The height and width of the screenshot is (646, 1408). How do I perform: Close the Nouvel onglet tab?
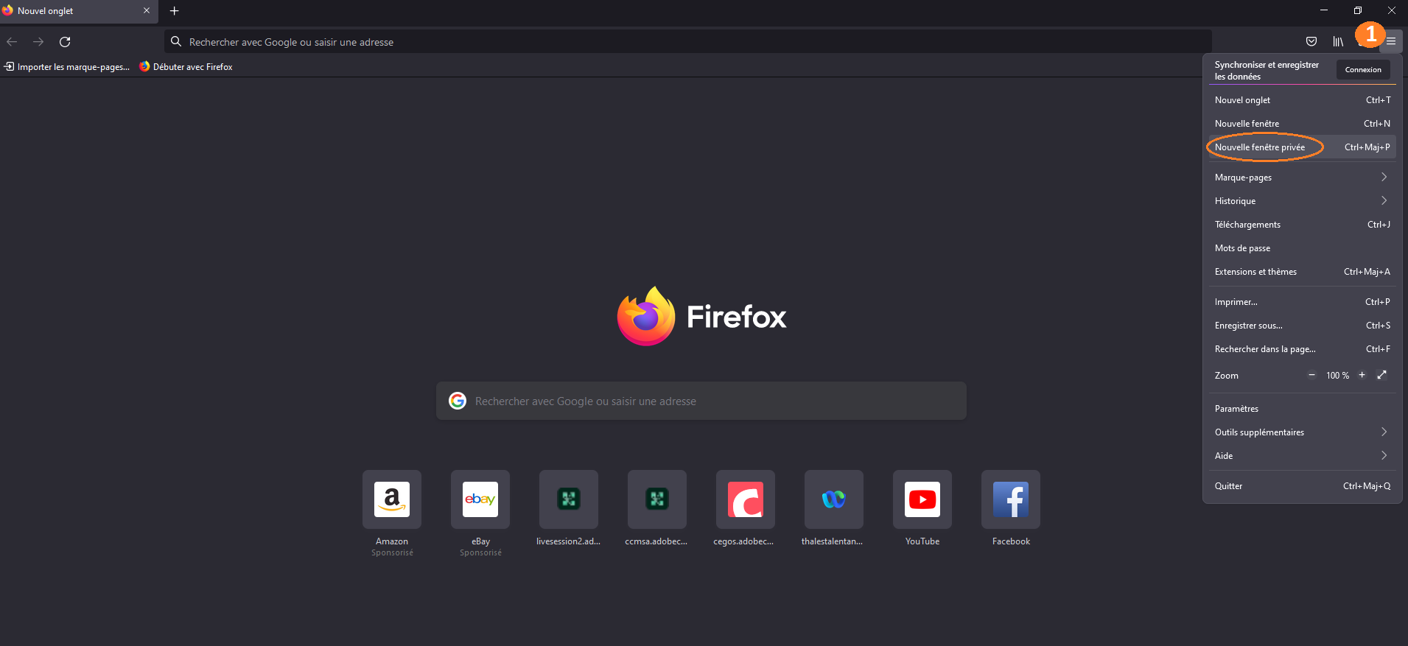coord(146,11)
